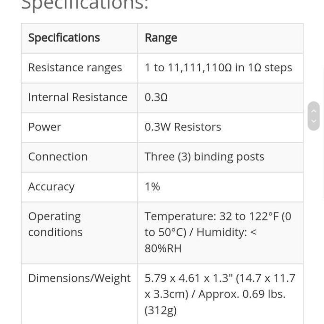Screen dimensions: 324x324
Task: Select the "Dimensions/Weight" row label
Action: pos(79,278)
